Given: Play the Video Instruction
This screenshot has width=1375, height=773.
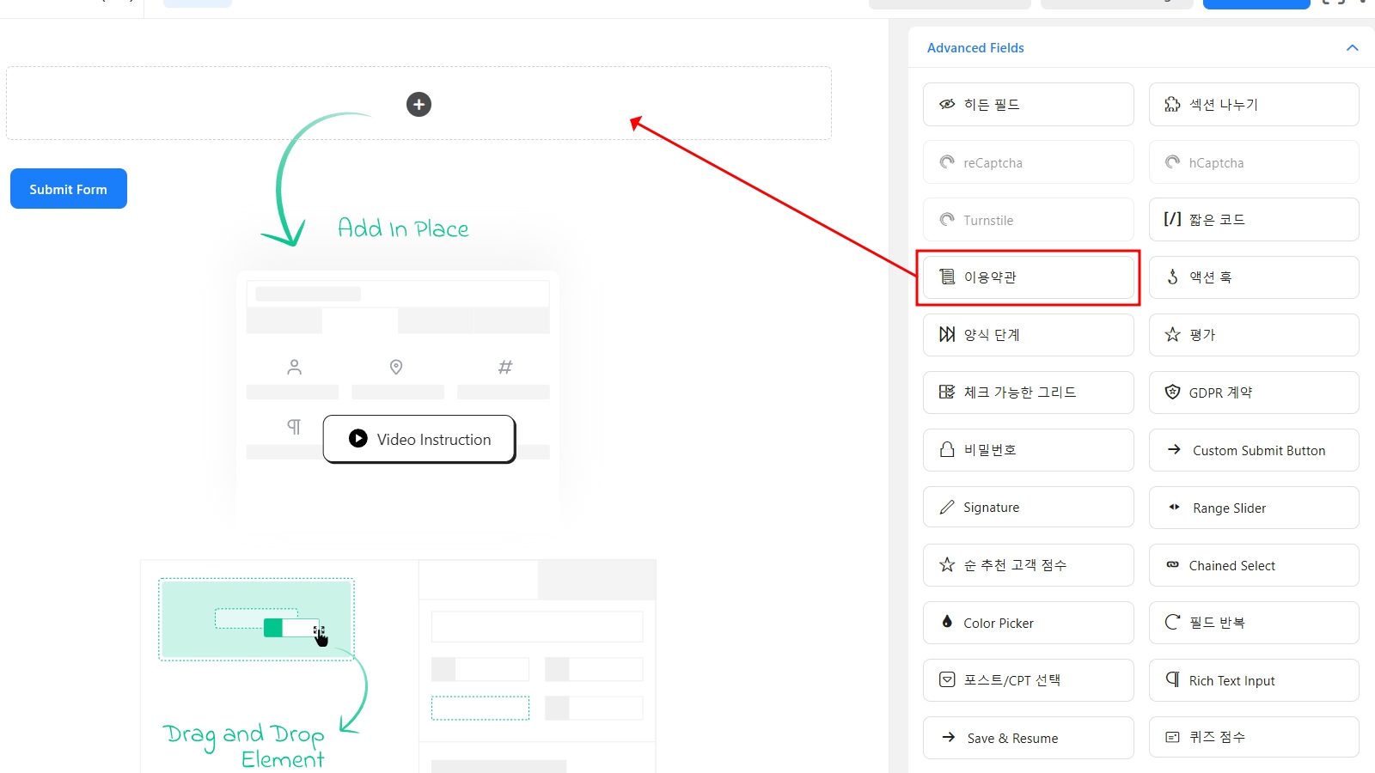Looking at the screenshot, I should click(x=419, y=439).
